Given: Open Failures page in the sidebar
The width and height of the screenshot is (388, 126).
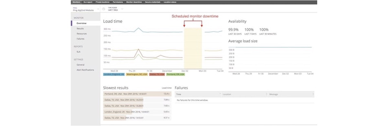Looking at the screenshot, I should pos(81,39).
